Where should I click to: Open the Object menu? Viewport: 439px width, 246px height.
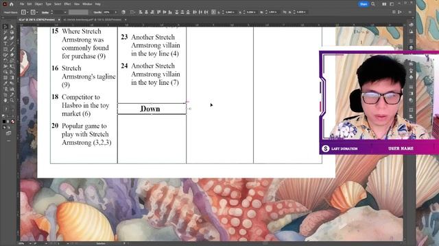(x=38, y=4)
